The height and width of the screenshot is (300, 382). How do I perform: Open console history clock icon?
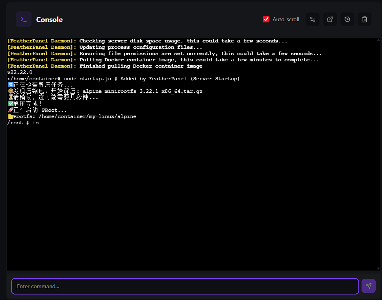coord(347,19)
